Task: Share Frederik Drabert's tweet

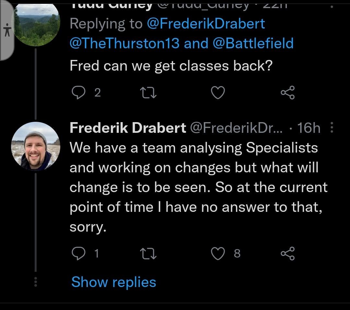Action: [288, 253]
